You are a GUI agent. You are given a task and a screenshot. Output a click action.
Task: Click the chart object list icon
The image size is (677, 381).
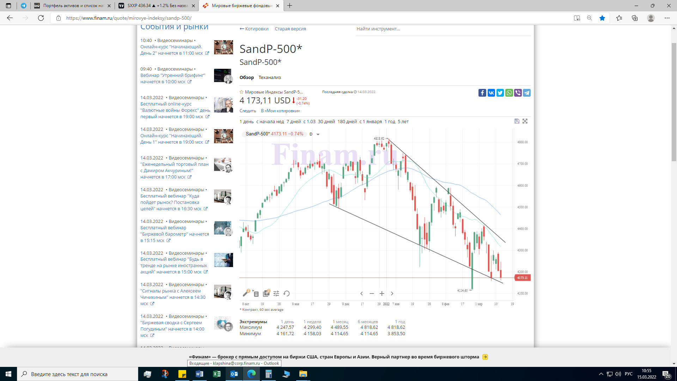[x=256, y=294]
